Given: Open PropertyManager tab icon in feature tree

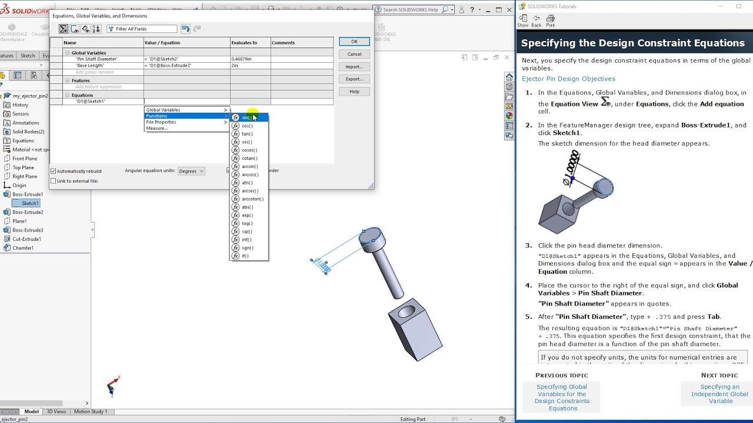Looking at the screenshot, I should tap(18, 75).
